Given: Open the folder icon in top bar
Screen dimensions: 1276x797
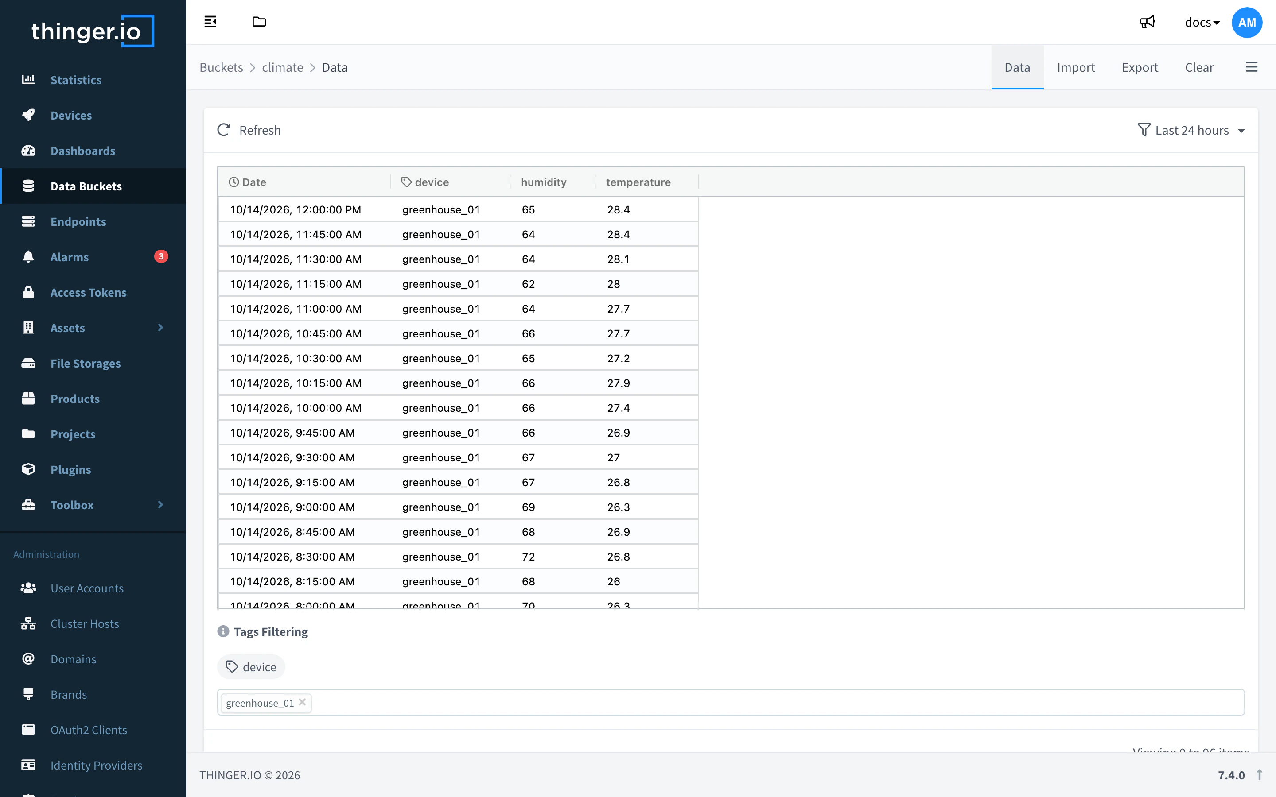Looking at the screenshot, I should pyautogui.click(x=259, y=22).
